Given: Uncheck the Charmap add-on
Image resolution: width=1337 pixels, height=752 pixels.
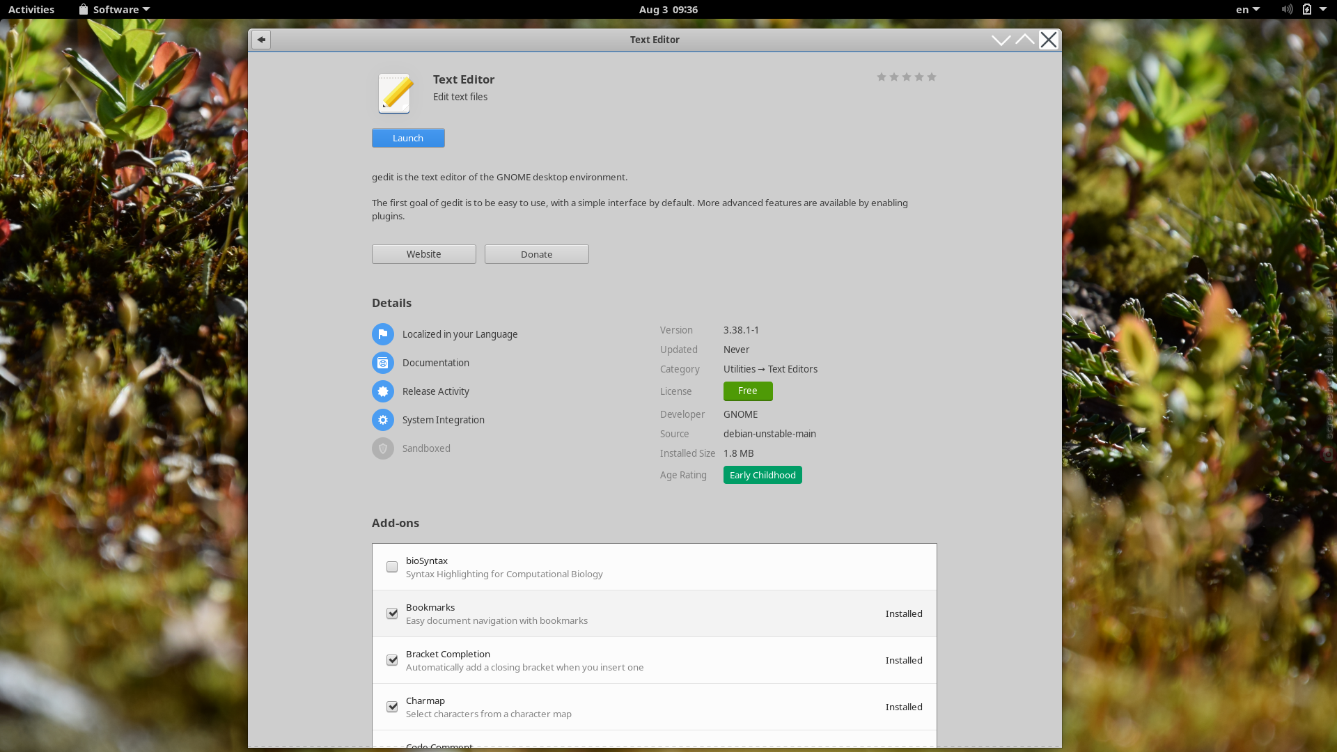Looking at the screenshot, I should pyautogui.click(x=392, y=707).
